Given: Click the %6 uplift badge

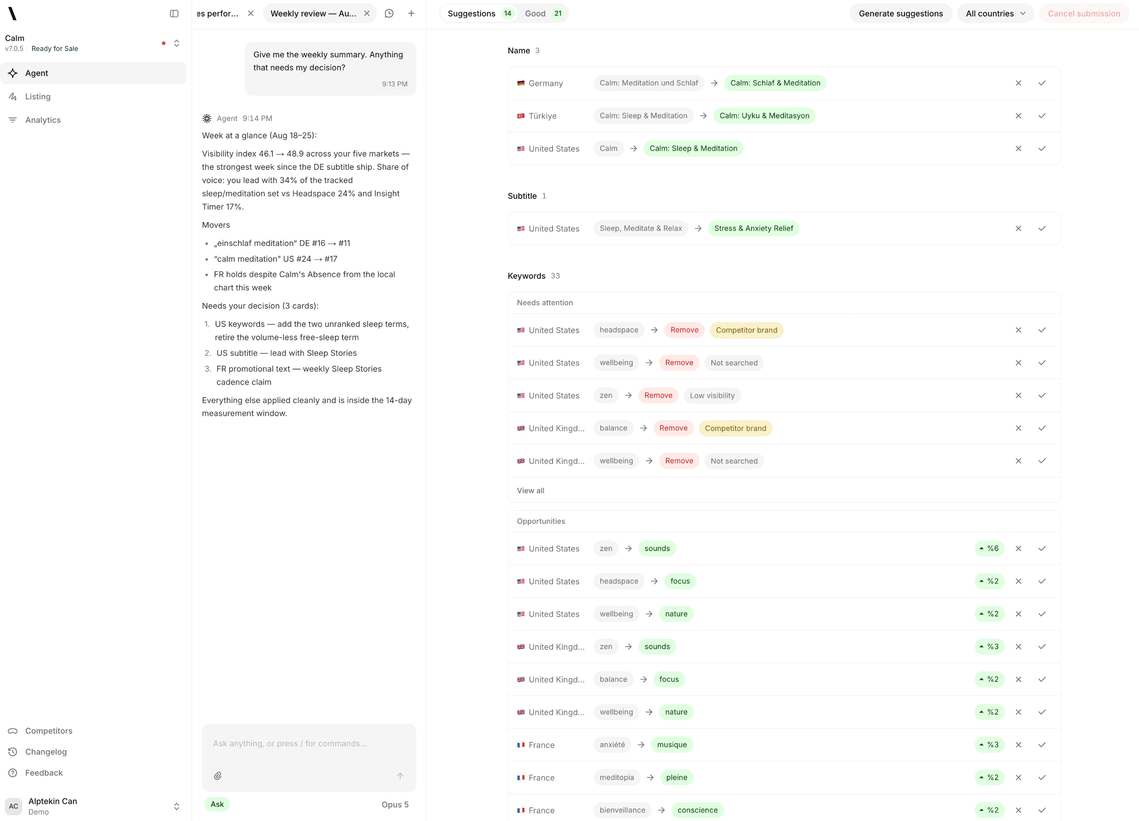Looking at the screenshot, I should tap(990, 548).
